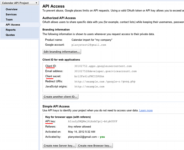Click the 'Google account:' label
Screen dimensions: 184x150
pyautogui.click(x=55, y=45)
